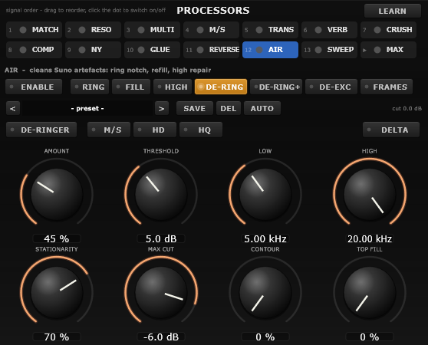428x345 pixels.
Task: Toggle the M/S processor on/off dot
Action: 200,30
